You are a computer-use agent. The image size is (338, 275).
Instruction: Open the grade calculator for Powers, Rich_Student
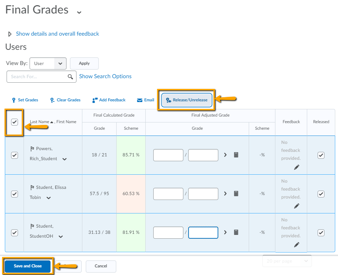236,155
